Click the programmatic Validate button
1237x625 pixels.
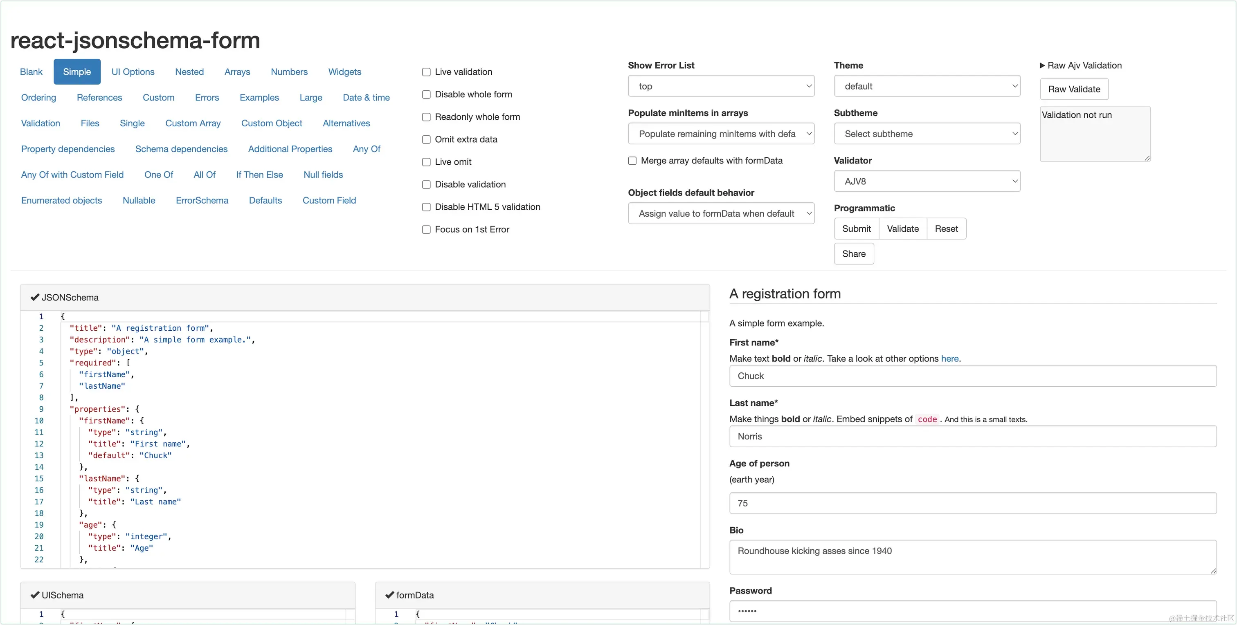(903, 229)
